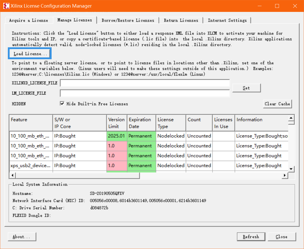Open the About dialog

(x=22, y=237)
